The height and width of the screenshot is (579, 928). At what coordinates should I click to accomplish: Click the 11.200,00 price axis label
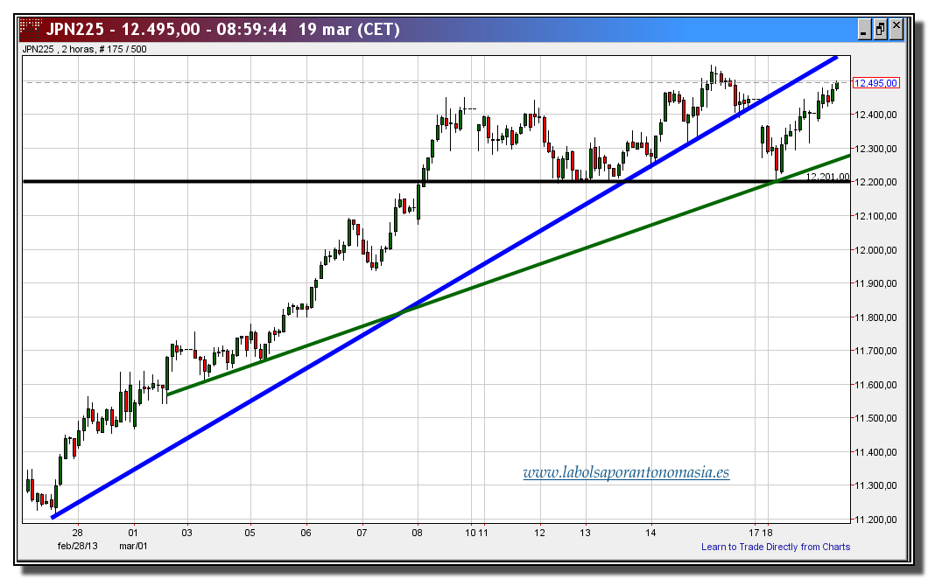point(875,520)
